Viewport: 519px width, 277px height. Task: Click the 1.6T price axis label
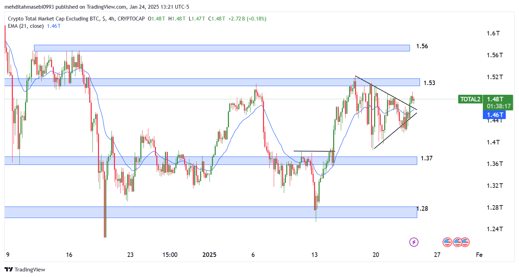pos(493,34)
